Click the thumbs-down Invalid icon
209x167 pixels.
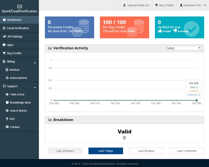[175, 31]
